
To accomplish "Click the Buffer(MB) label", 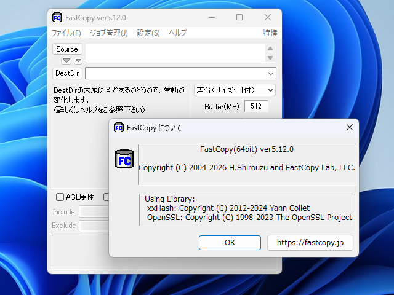I will pyautogui.click(x=222, y=107).
